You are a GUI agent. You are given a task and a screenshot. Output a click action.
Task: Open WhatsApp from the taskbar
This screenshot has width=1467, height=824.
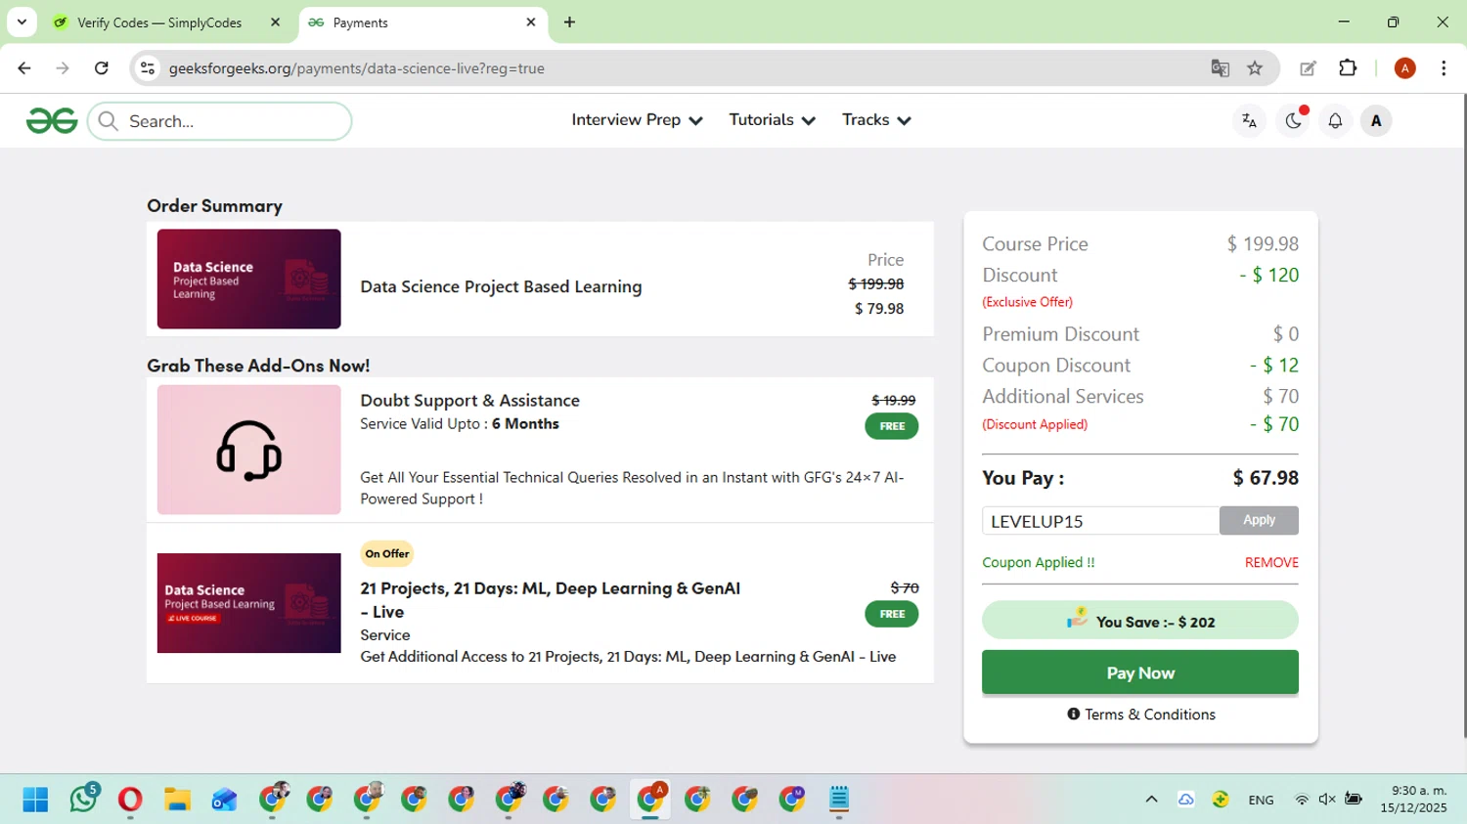pyautogui.click(x=83, y=800)
